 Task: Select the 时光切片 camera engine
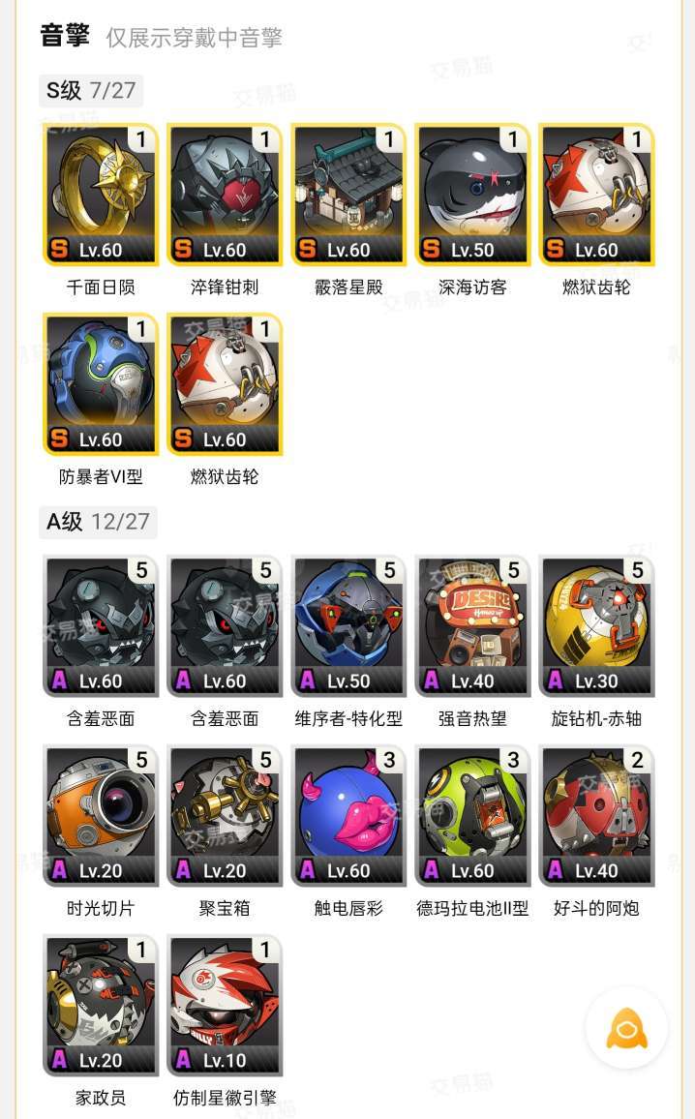[x=101, y=816]
